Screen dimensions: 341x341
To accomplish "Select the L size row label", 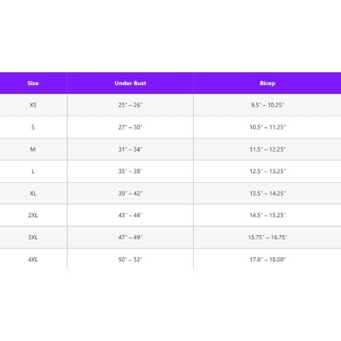I will (33, 171).
